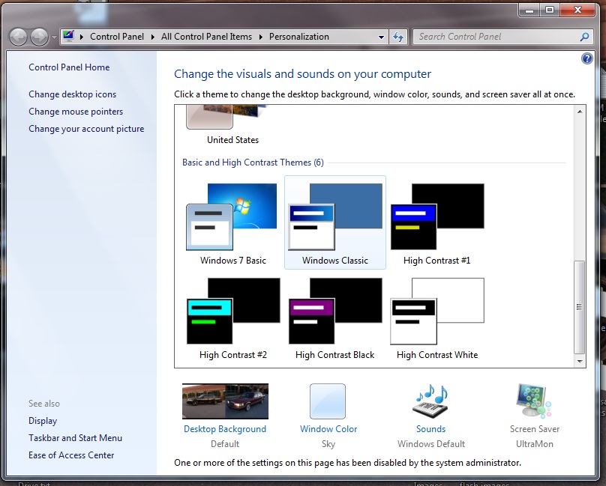606x486 pixels.
Task: Open the Window Color swatch
Action: coord(328,401)
